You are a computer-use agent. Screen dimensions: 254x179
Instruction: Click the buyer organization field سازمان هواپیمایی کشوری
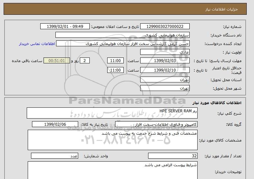coord(122,35)
